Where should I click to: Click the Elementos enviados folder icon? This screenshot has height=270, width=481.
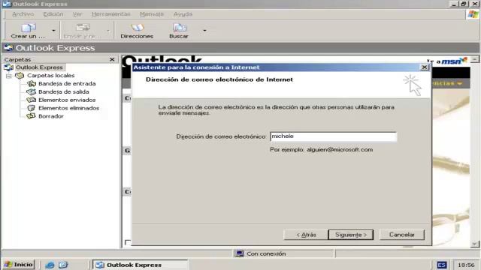tap(32, 100)
